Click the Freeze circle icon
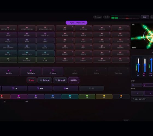The width and height of the screenshot is (153, 136). coord(53,70)
